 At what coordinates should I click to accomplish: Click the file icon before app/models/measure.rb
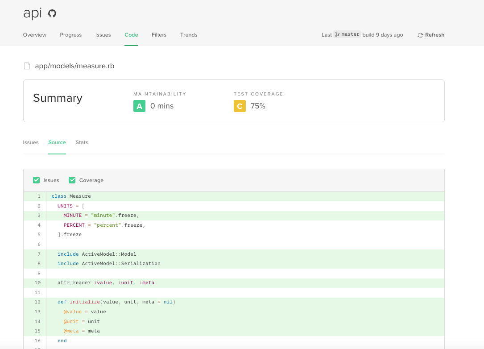tap(27, 66)
